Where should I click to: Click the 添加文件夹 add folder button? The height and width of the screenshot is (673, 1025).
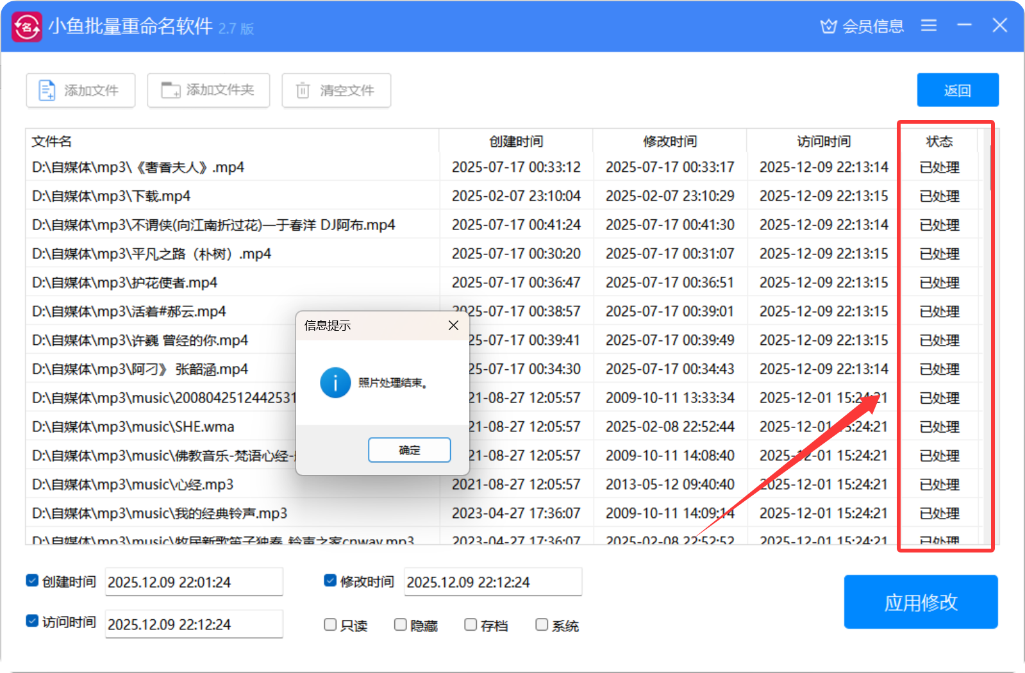pos(208,90)
